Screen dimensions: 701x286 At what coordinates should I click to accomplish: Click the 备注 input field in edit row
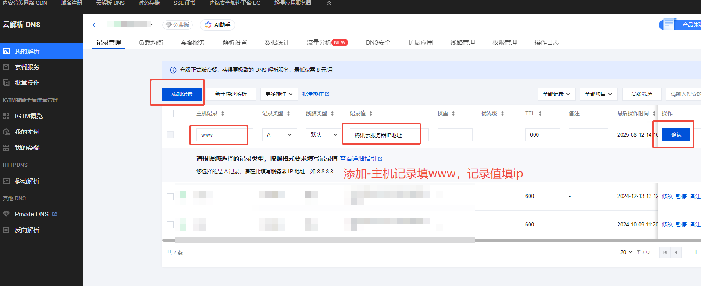(589, 135)
